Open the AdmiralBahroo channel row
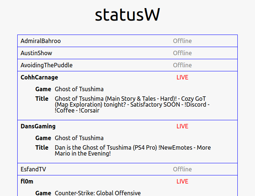 pos(127,41)
